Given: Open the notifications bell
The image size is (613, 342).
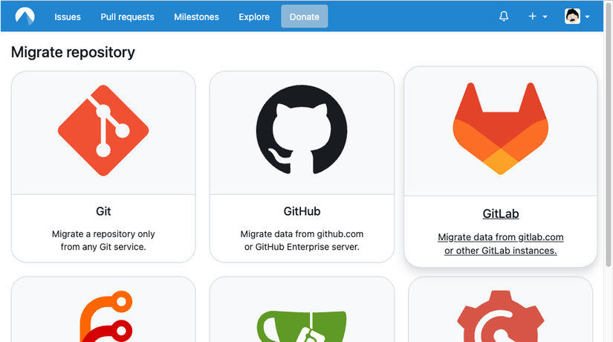Looking at the screenshot, I should (504, 16).
